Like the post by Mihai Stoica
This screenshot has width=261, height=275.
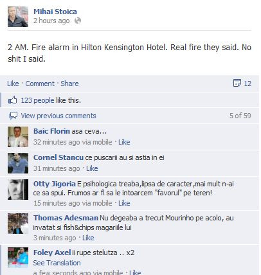click(13, 84)
